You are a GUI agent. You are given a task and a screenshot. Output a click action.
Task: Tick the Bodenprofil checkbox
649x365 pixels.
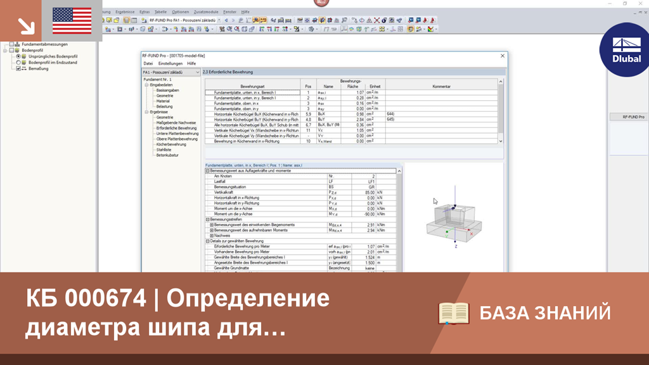11,50
